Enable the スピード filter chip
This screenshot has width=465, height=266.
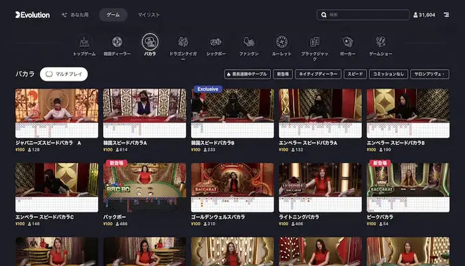click(355, 74)
